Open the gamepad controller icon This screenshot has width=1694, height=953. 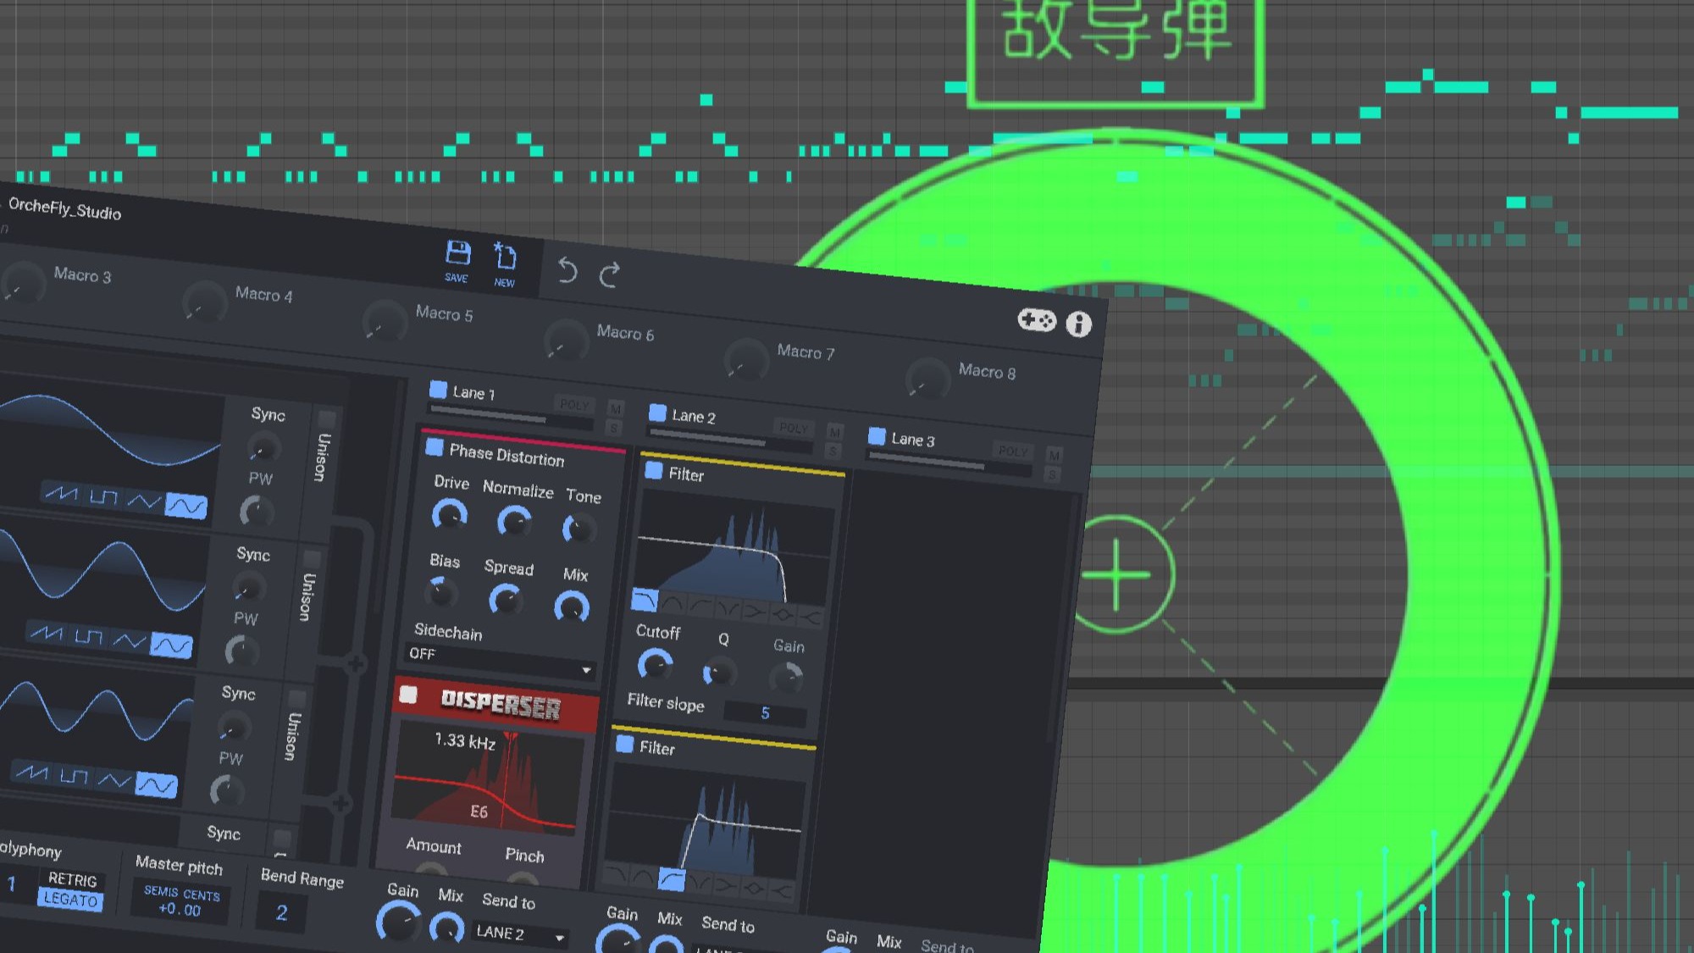tap(1036, 320)
